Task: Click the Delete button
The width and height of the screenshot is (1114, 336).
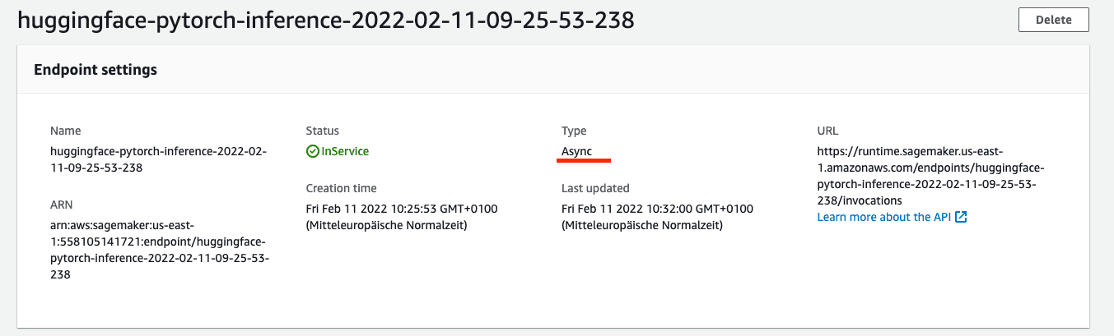Action: pyautogui.click(x=1053, y=20)
